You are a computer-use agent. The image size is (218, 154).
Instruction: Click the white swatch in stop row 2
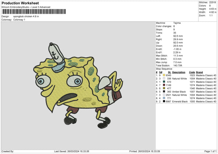(164, 78)
